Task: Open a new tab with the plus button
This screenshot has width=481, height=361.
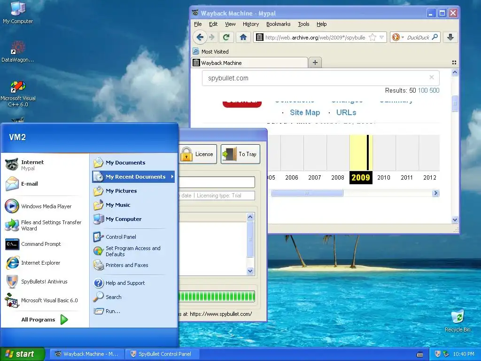Action: pyautogui.click(x=315, y=63)
